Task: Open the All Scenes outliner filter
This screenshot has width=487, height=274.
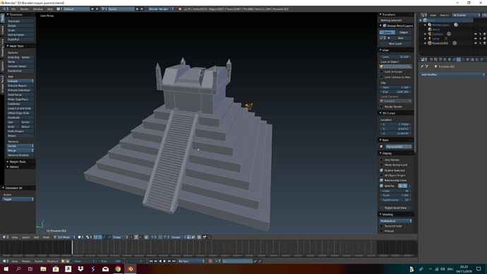Action: pos(467,15)
